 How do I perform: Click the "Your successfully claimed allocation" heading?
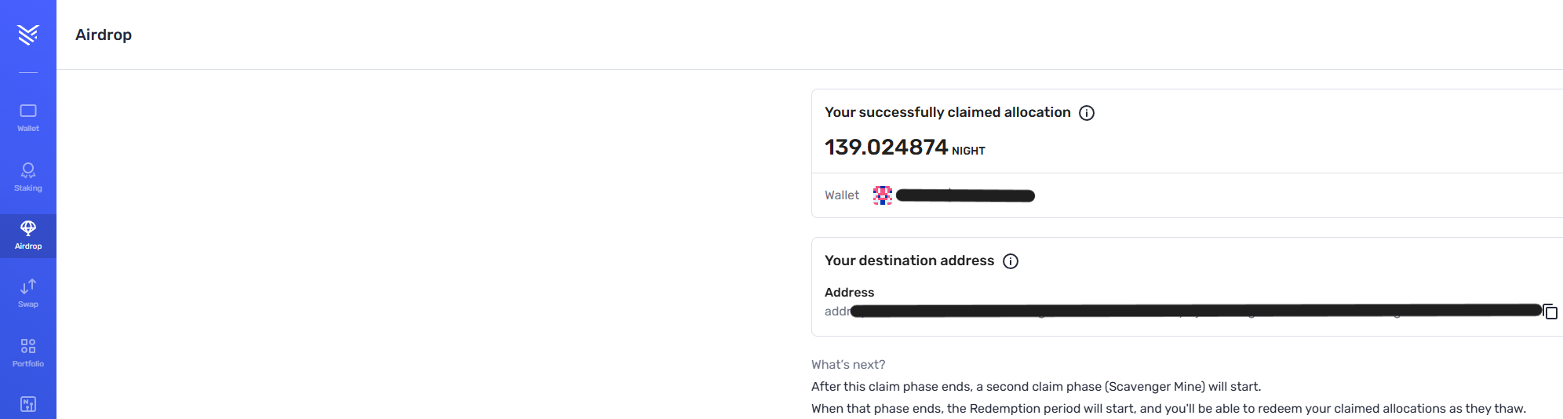coord(947,112)
